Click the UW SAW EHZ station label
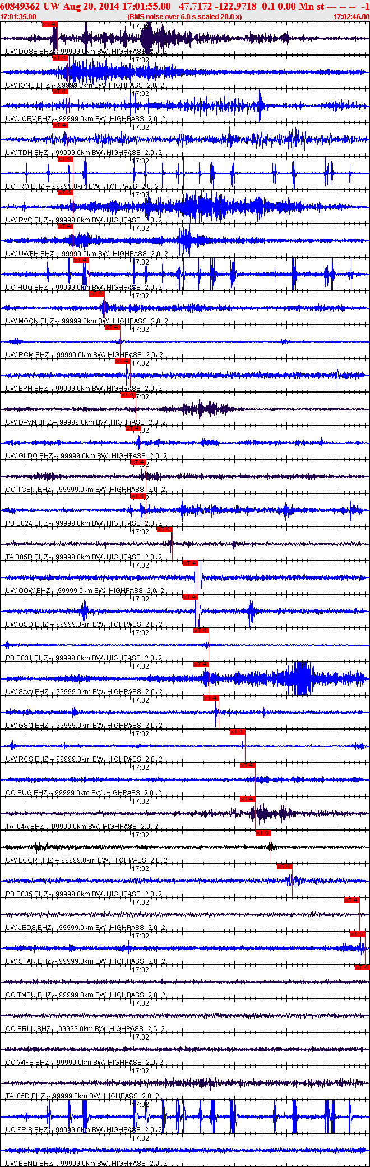The image size is (370, 1167). (27, 692)
